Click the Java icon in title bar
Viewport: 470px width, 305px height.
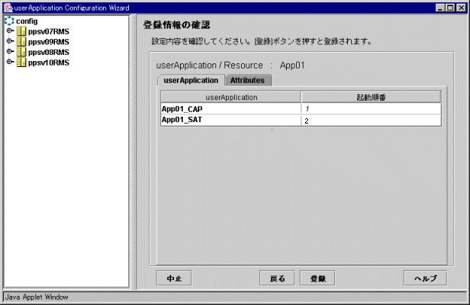click(8, 7)
